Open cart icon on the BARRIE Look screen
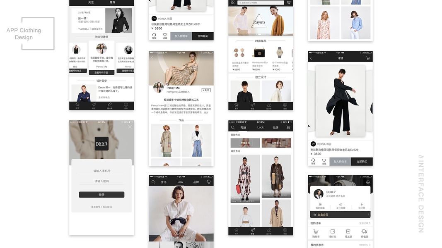The height and width of the screenshot is (248, 442). 209,182
